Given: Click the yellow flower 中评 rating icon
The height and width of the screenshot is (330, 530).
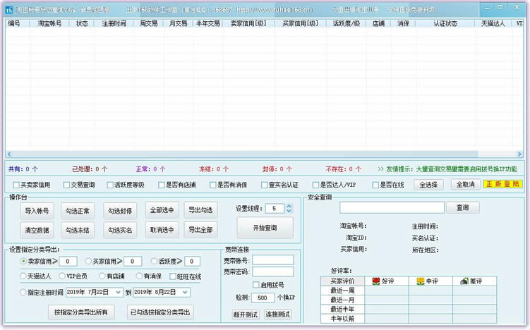Looking at the screenshot, I should pyautogui.click(x=421, y=281).
